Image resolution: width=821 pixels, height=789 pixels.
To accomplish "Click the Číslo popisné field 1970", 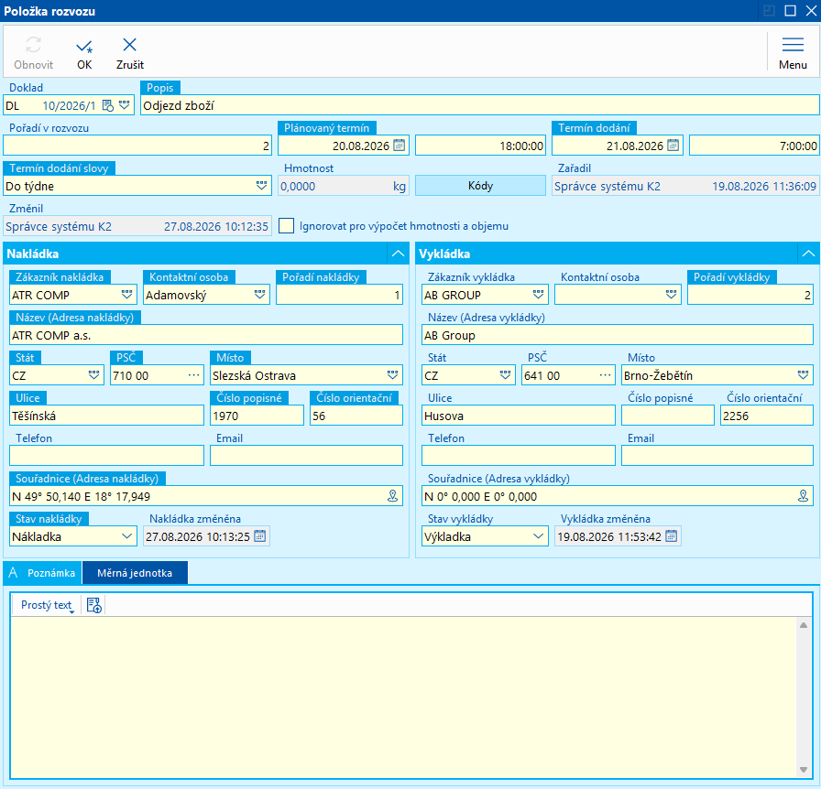I will coord(257,416).
